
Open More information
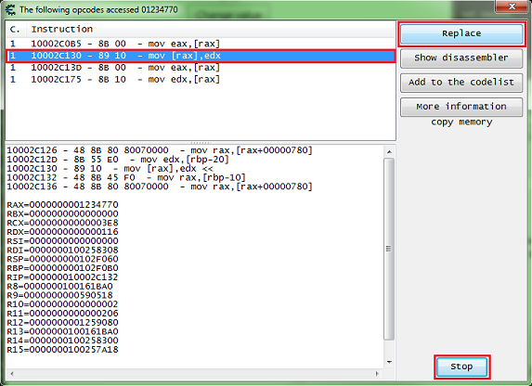click(x=461, y=107)
